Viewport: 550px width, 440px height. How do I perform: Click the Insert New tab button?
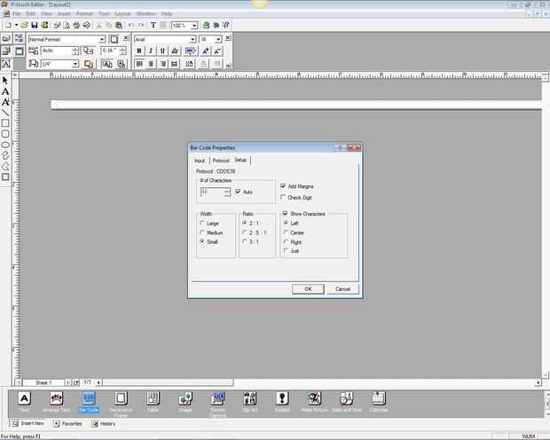tap(28, 423)
